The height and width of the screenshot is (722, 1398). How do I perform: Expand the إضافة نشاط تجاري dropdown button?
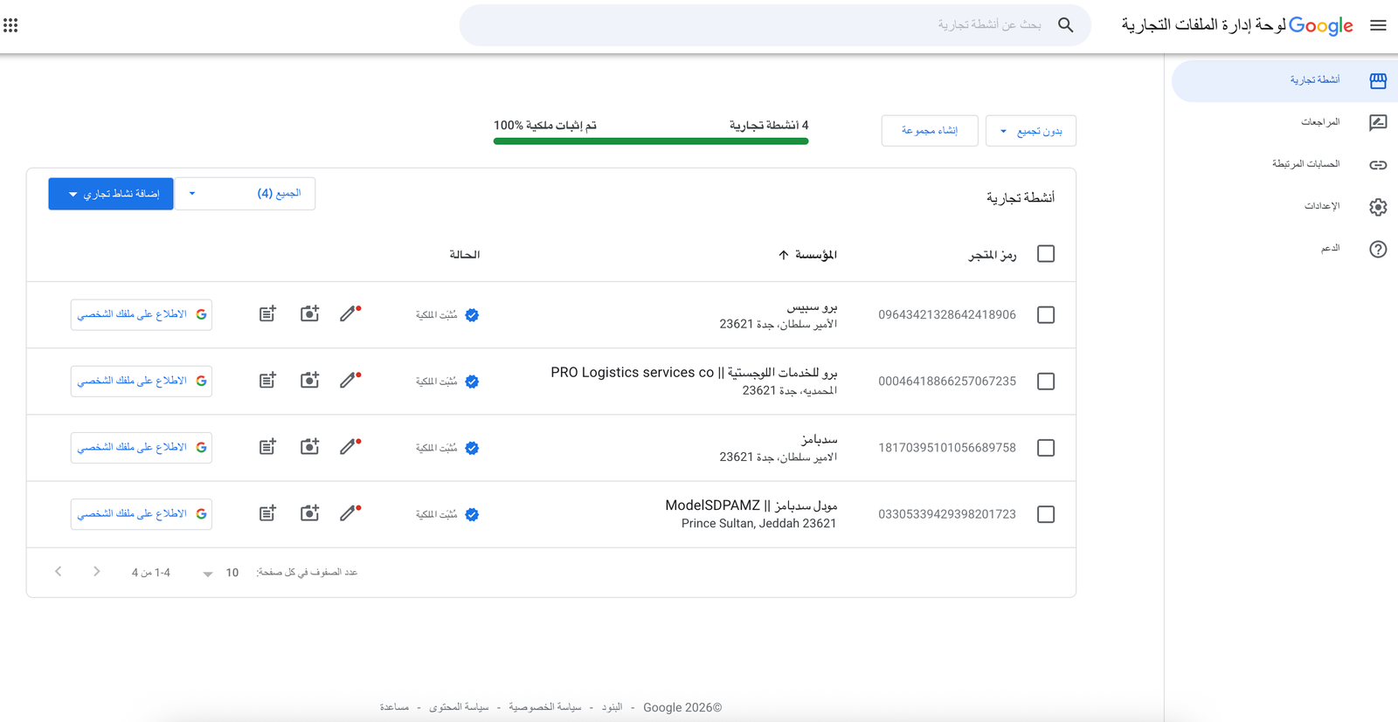pyautogui.click(x=111, y=194)
